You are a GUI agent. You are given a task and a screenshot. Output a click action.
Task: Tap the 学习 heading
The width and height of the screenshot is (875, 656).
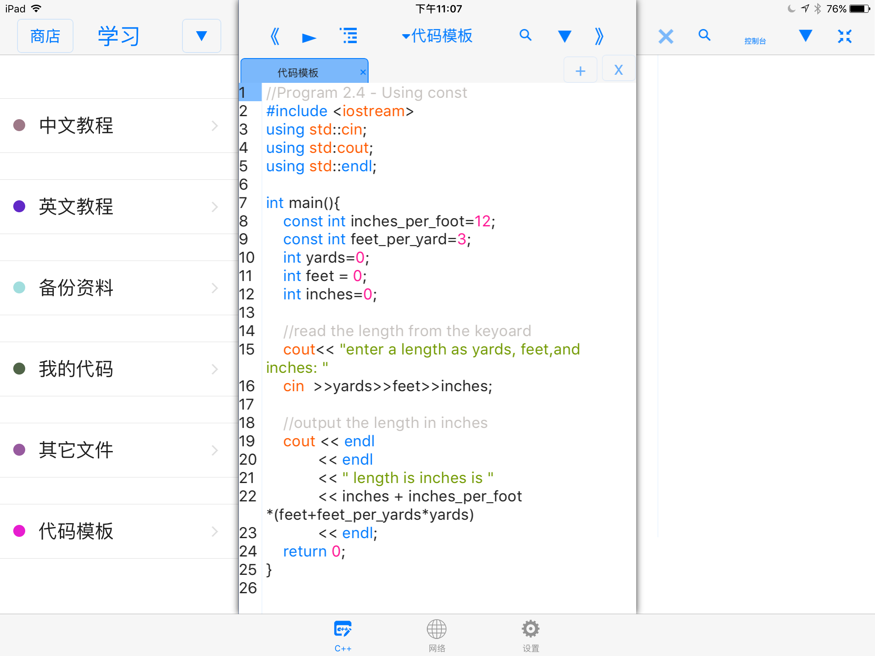point(119,36)
